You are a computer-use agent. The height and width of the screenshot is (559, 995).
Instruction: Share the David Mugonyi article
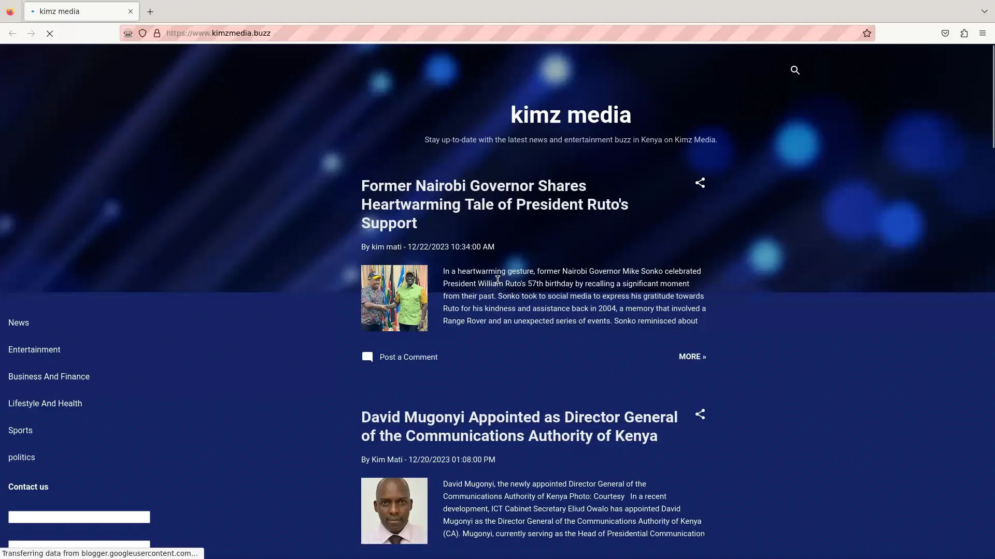pyautogui.click(x=700, y=414)
